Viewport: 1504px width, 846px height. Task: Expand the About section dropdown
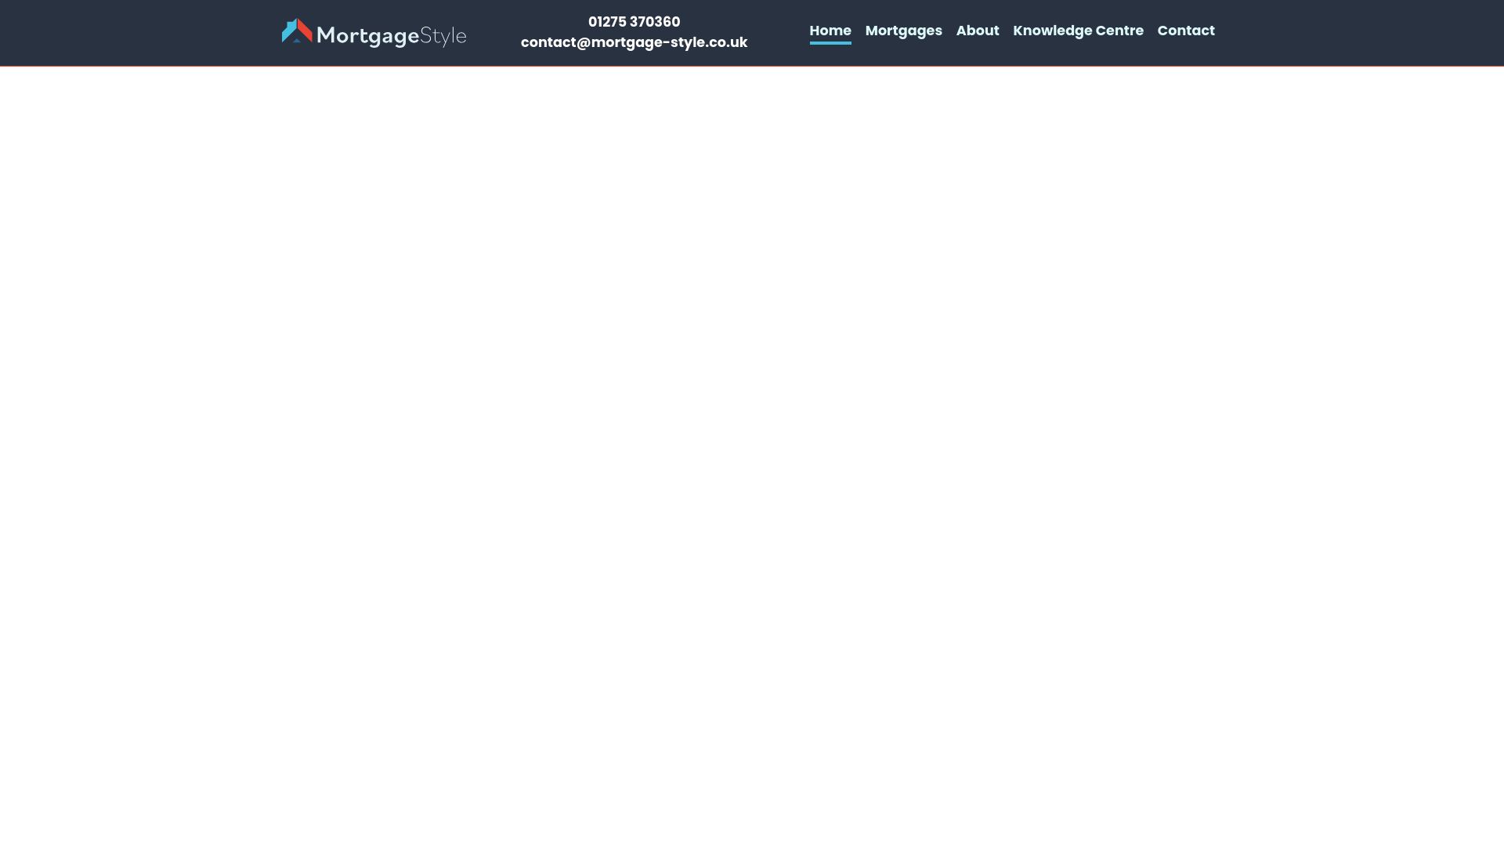[977, 30]
